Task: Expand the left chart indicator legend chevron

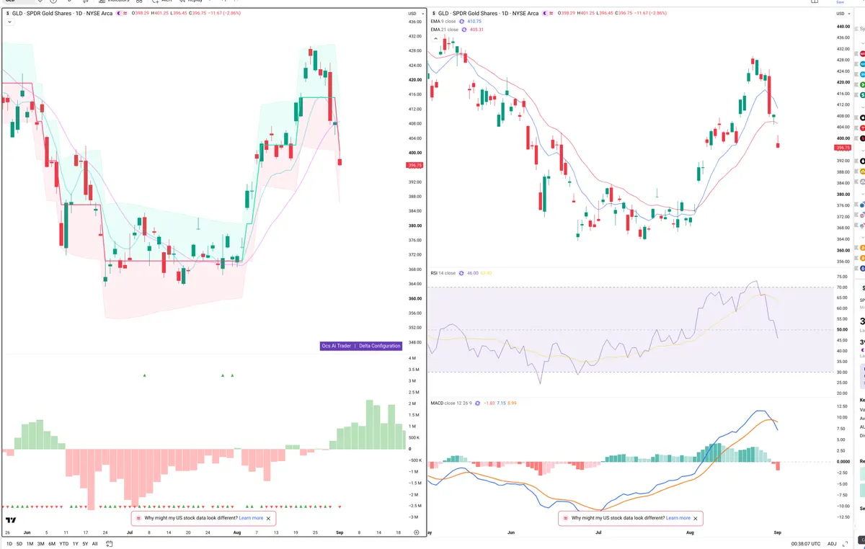Action: click(x=9, y=22)
